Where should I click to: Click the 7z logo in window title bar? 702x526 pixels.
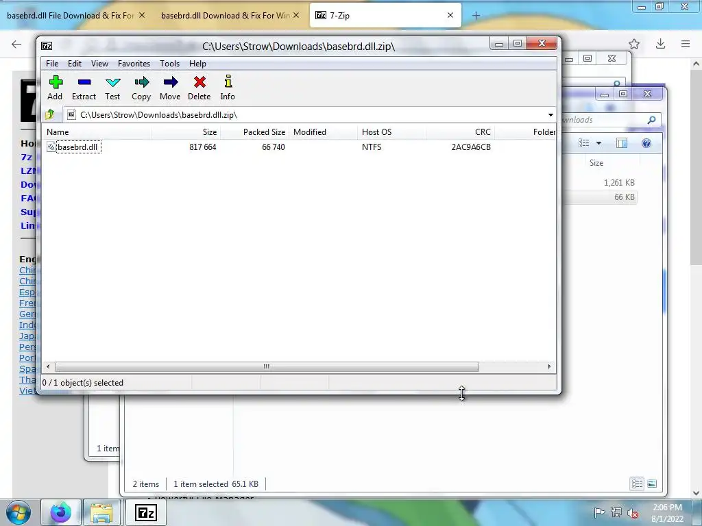pos(47,46)
